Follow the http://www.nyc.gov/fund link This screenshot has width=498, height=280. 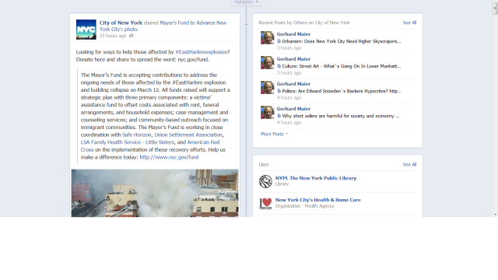[x=169, y=157]
